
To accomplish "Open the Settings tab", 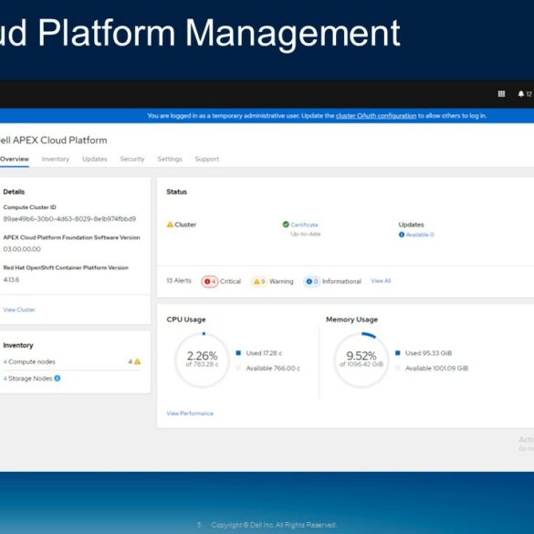I will click(170, 159).
